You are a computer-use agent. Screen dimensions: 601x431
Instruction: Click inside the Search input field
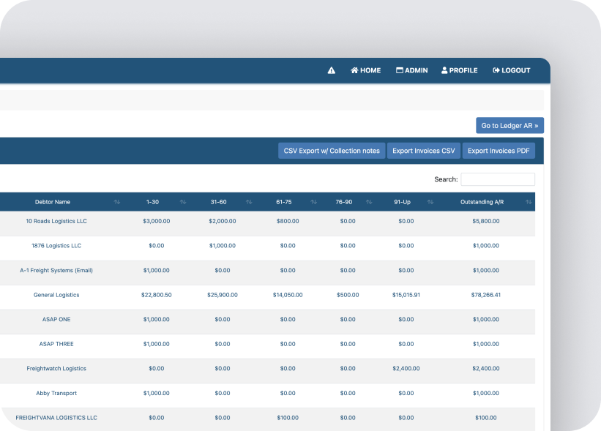coord(498,179)
